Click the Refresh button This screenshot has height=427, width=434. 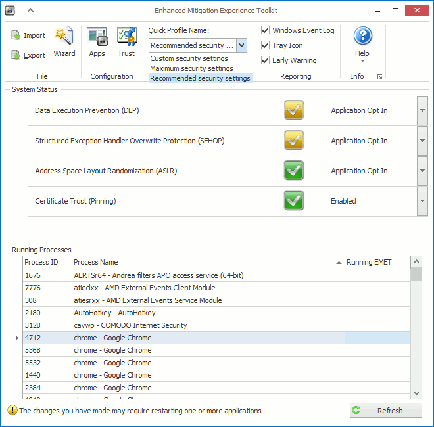(385, 411)
